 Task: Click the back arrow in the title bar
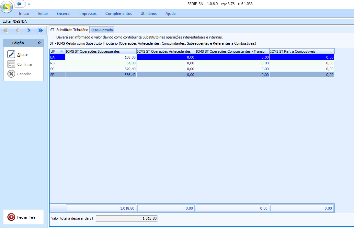click(x=19, y=4)
